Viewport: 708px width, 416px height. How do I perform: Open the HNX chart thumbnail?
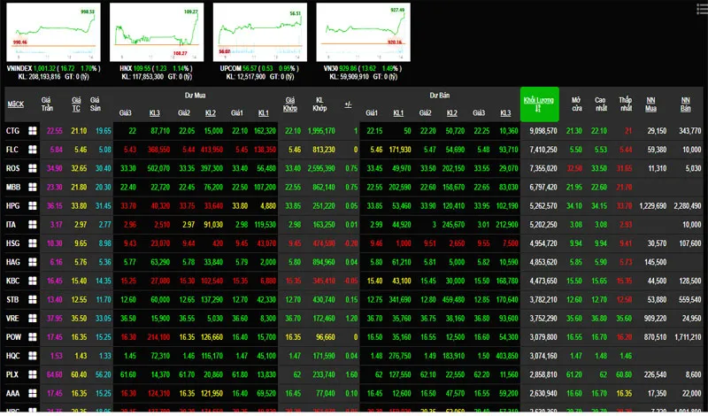click(x=157, y=32)
